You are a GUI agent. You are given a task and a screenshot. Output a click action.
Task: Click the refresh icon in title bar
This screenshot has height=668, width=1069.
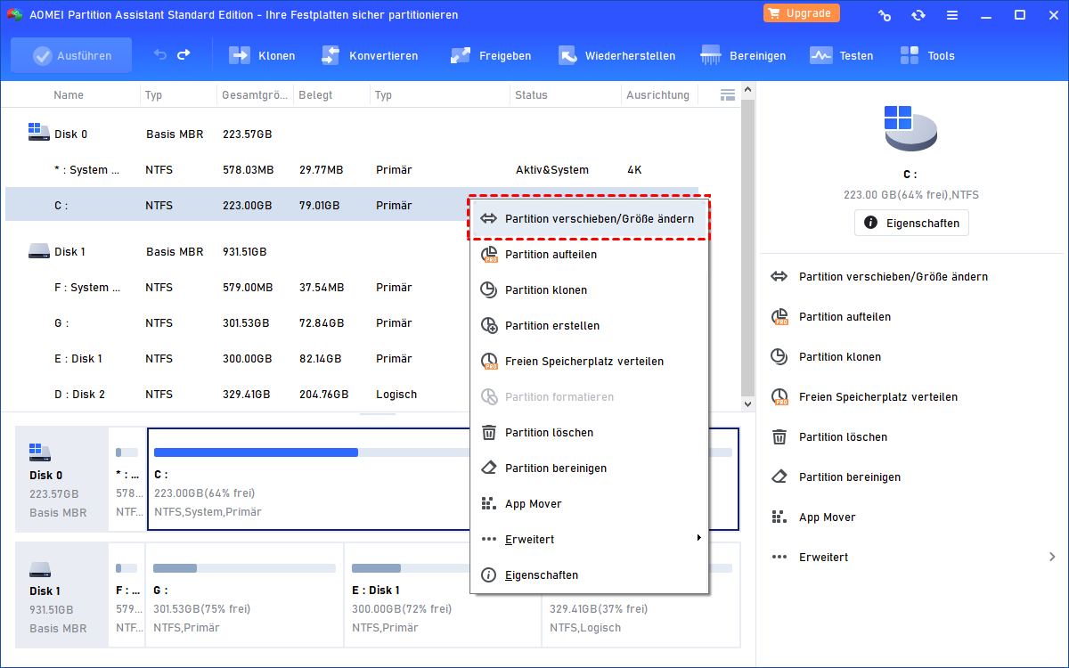tap(918, 15)
